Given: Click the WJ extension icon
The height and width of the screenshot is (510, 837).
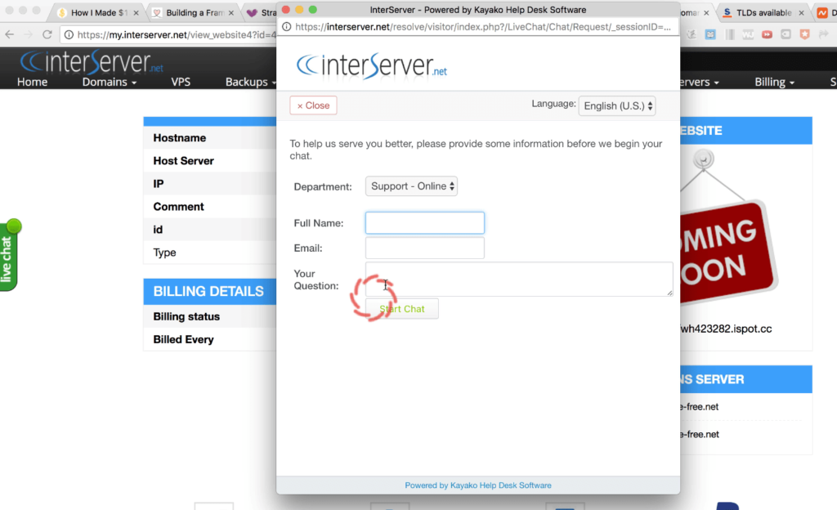Looking at the screenshot, I should pyautogui.click(x=748, y=34).
